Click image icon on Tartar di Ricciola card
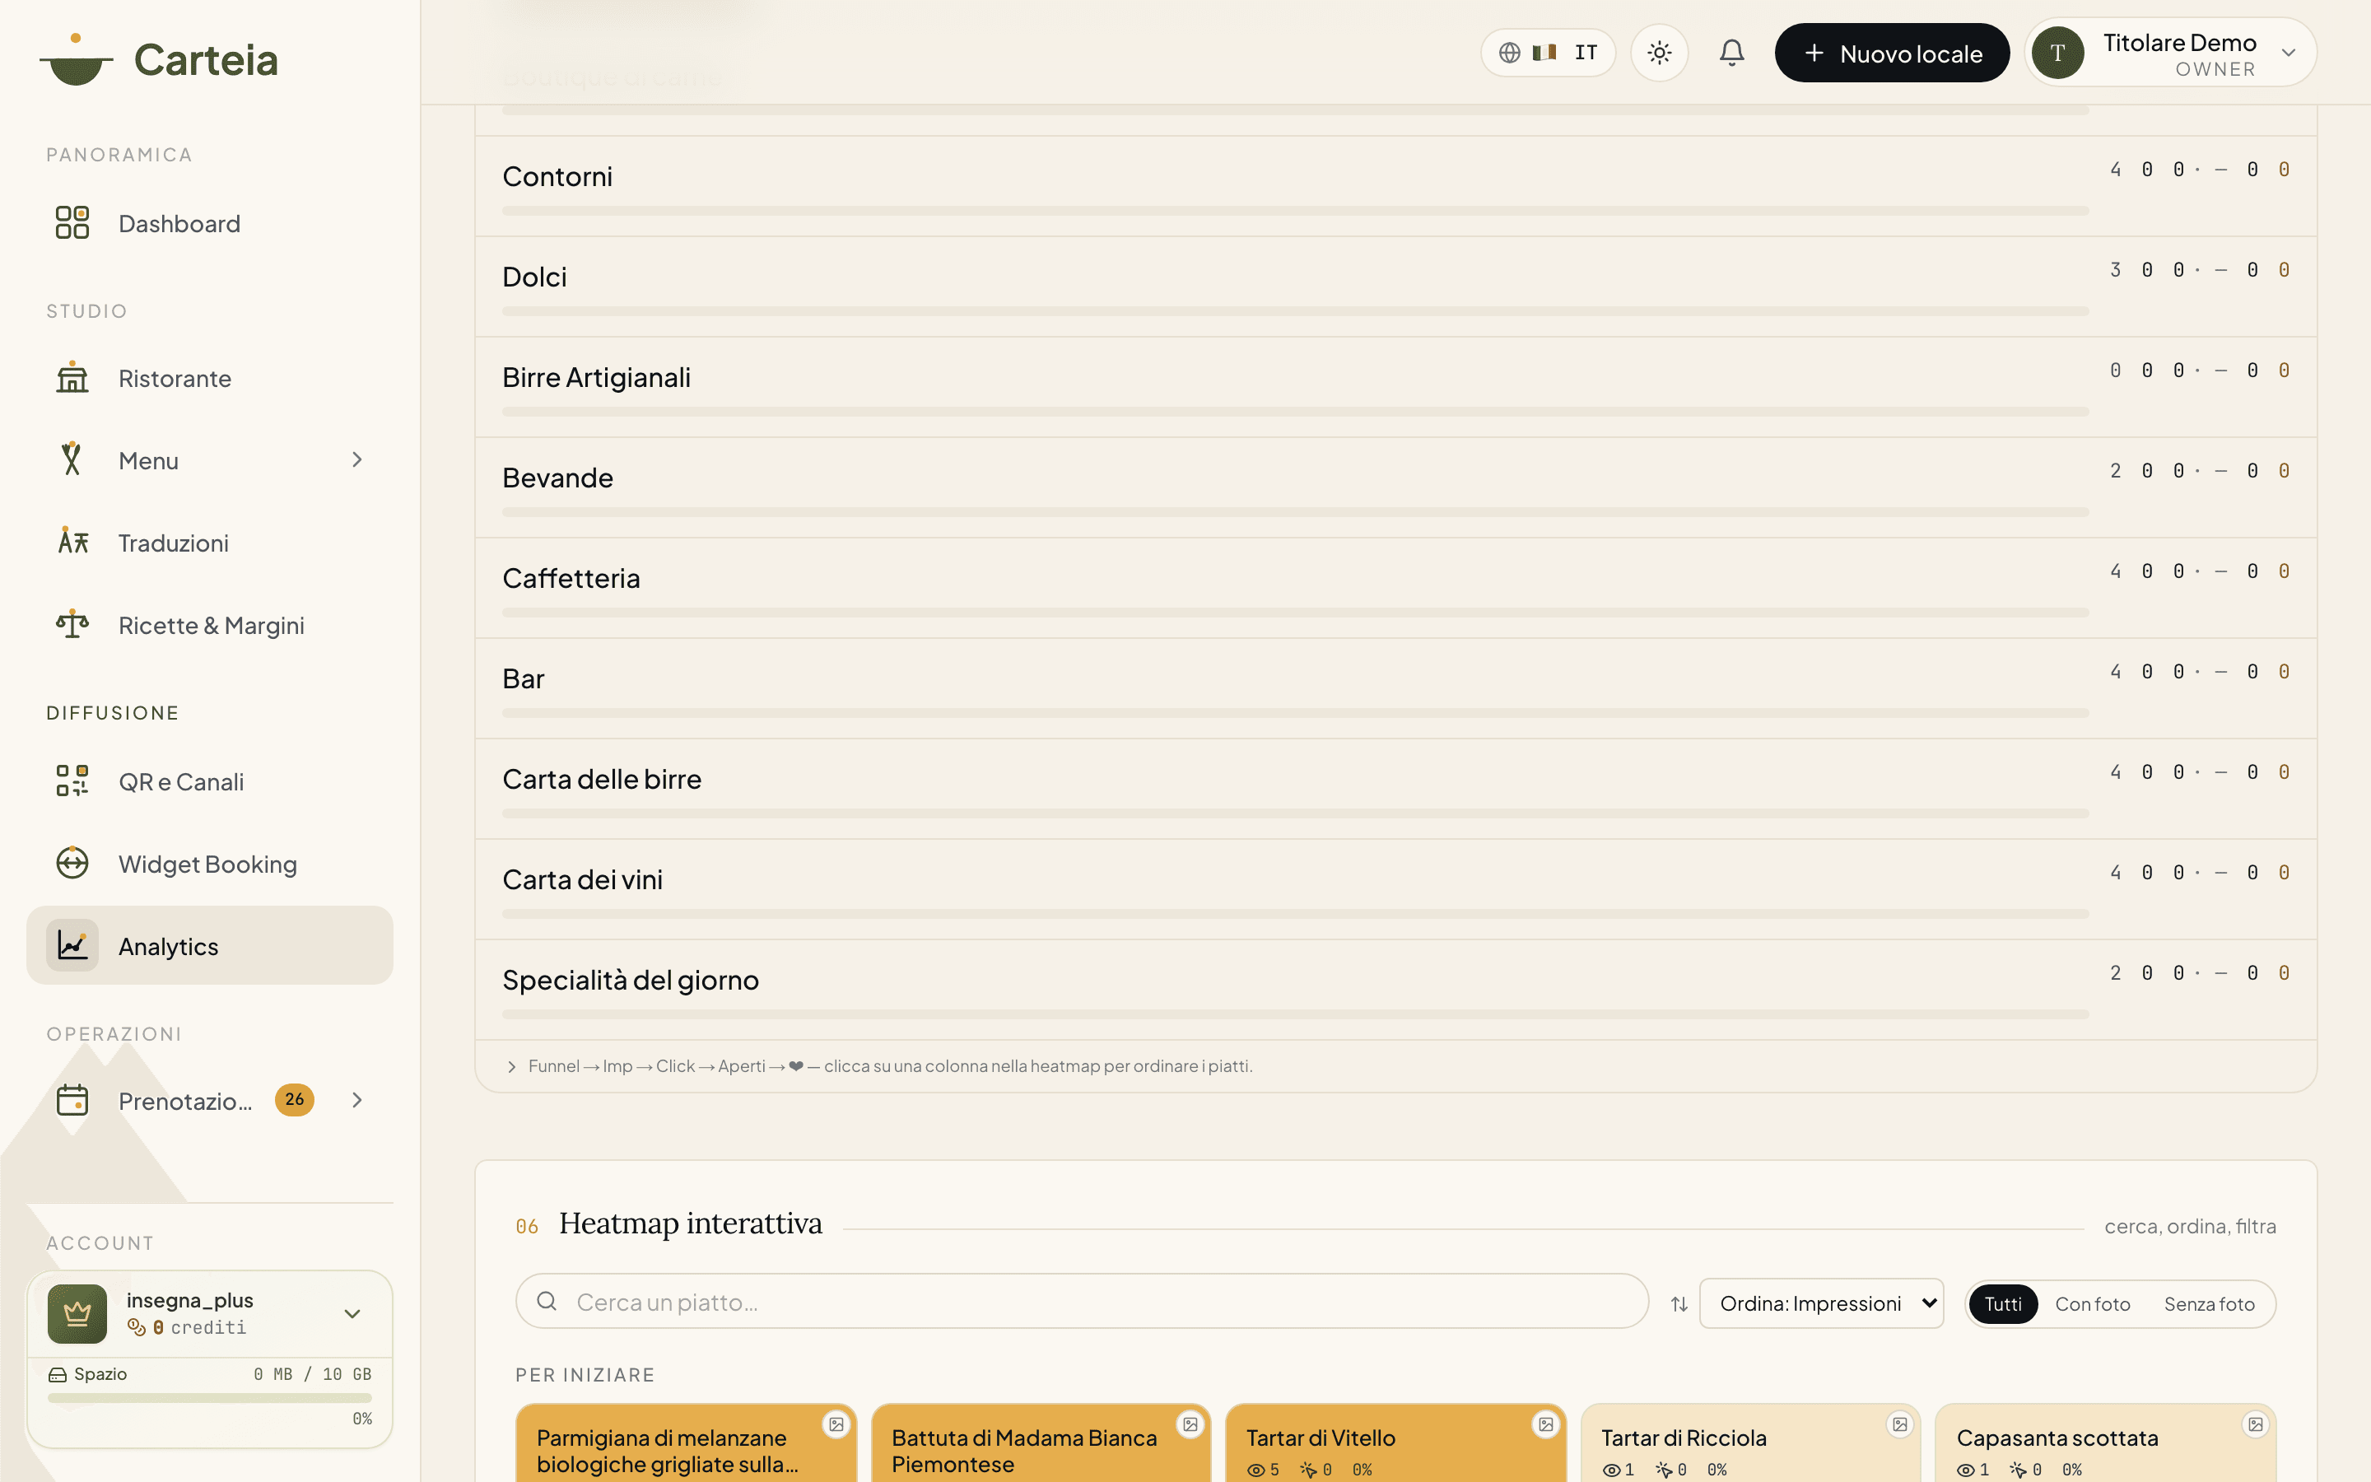 pos(1900,1424)
